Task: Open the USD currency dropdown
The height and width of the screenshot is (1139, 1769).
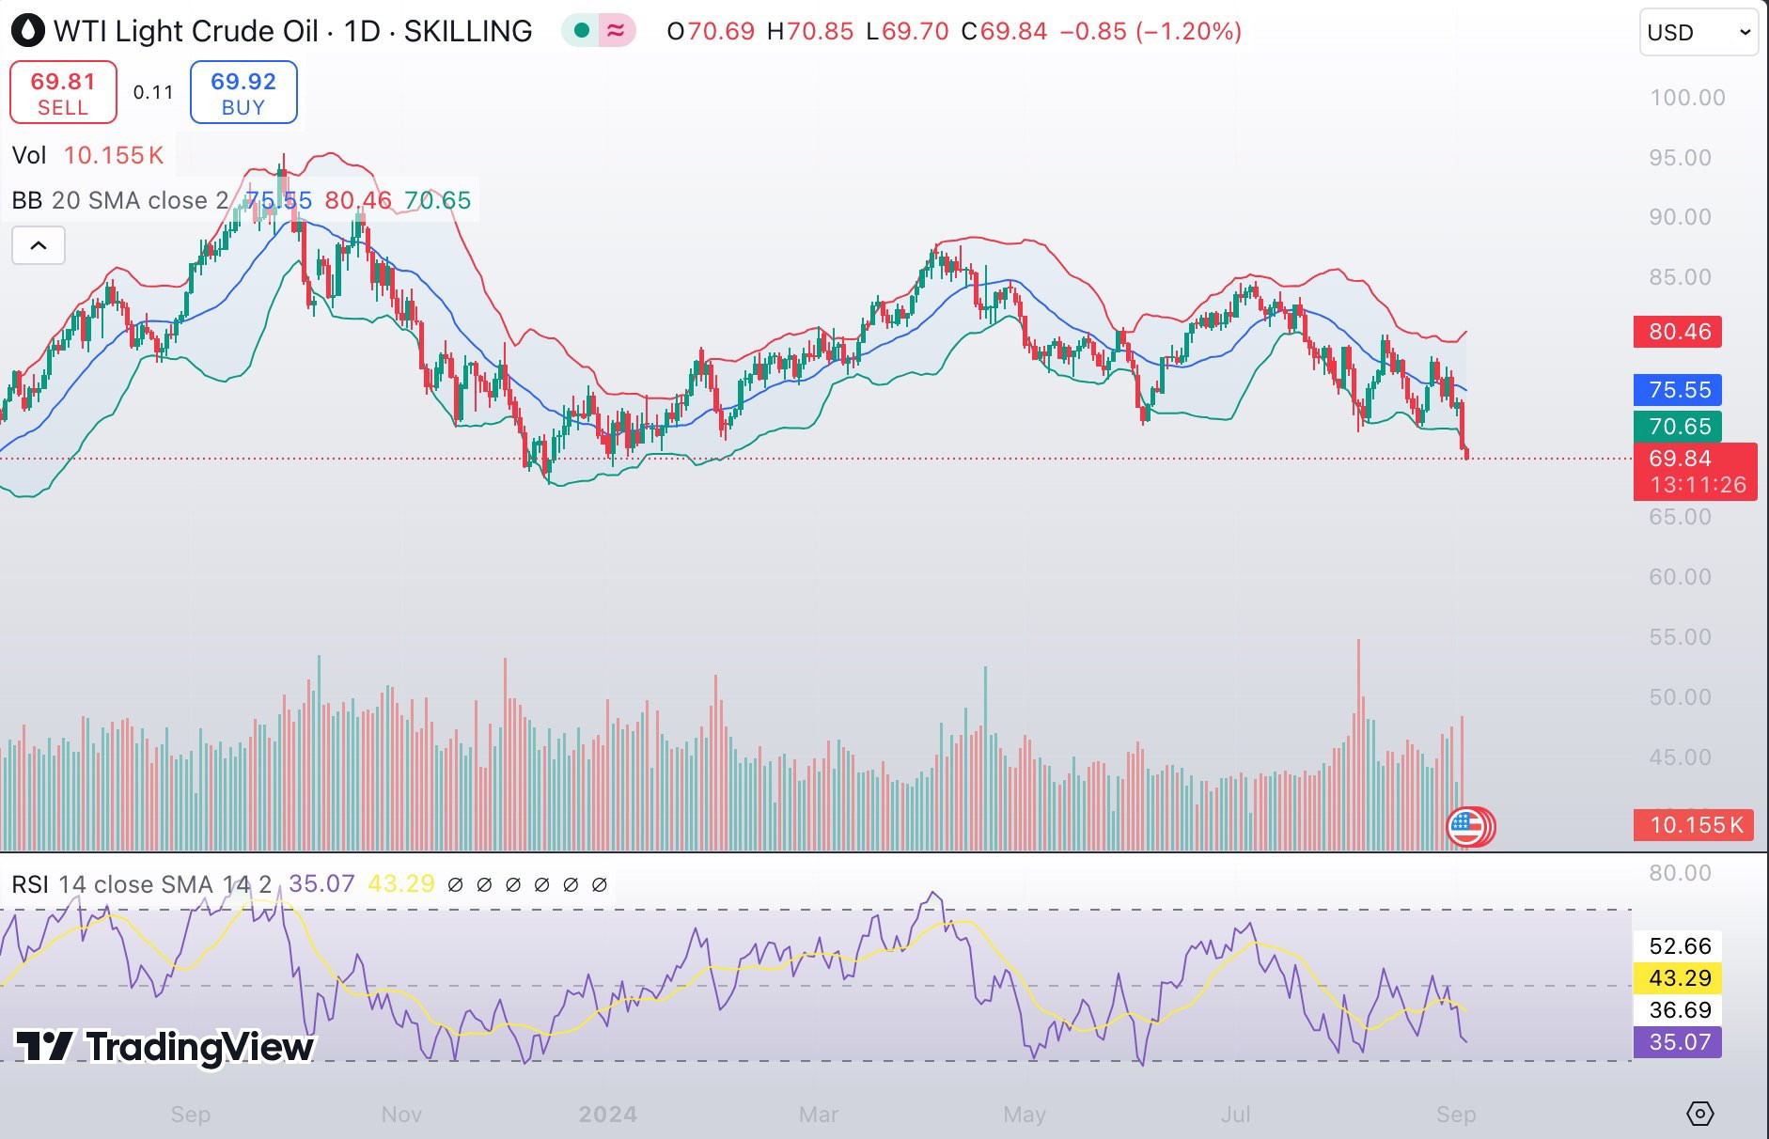Action: click(x=1699, y=32)
